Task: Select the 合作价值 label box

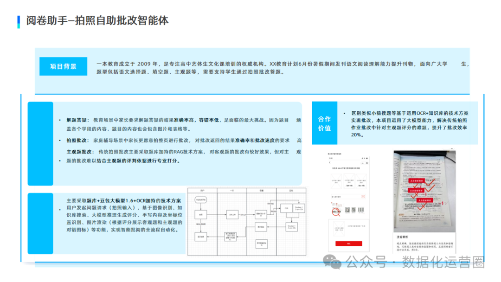Action: [x=324, y=123]
